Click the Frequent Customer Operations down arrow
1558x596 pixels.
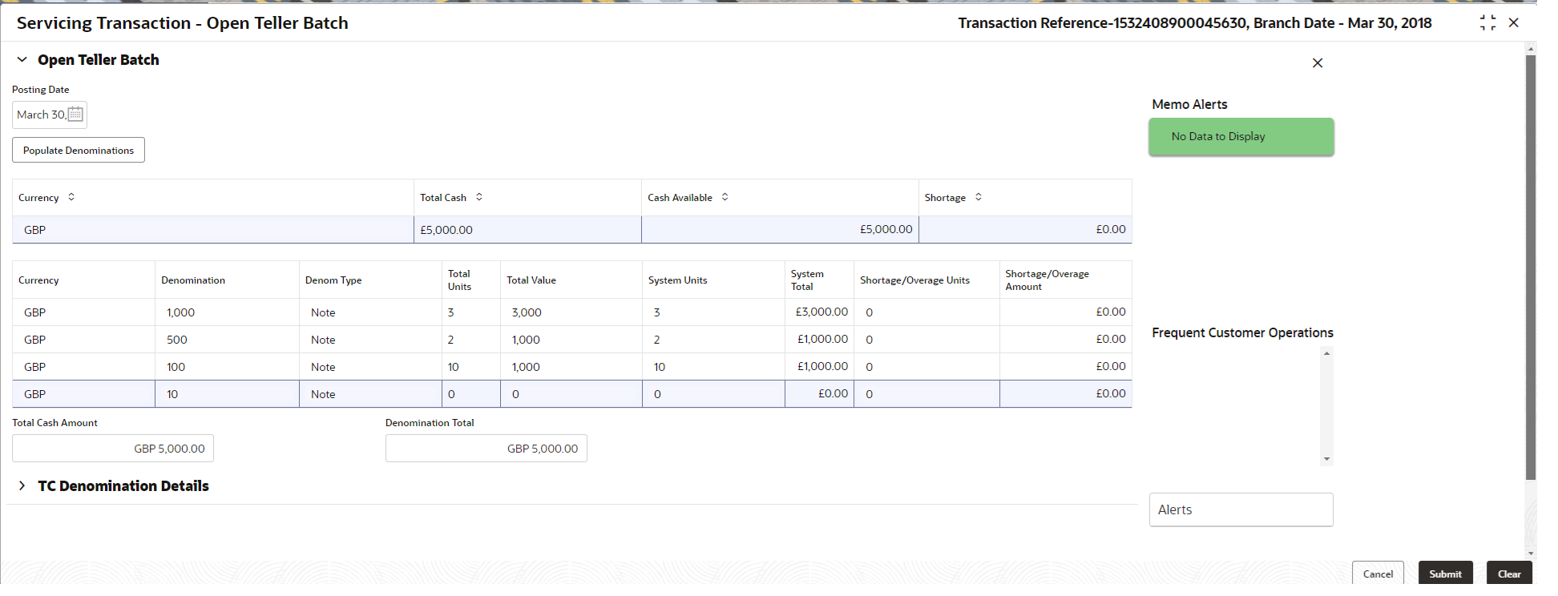[x=1327, y=459]
